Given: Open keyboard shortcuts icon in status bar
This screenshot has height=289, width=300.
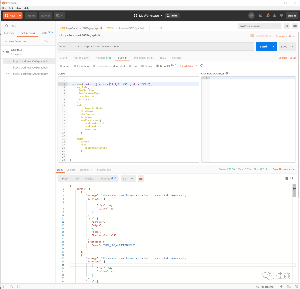Looking at the screenshot, I should tap(289, 287).
